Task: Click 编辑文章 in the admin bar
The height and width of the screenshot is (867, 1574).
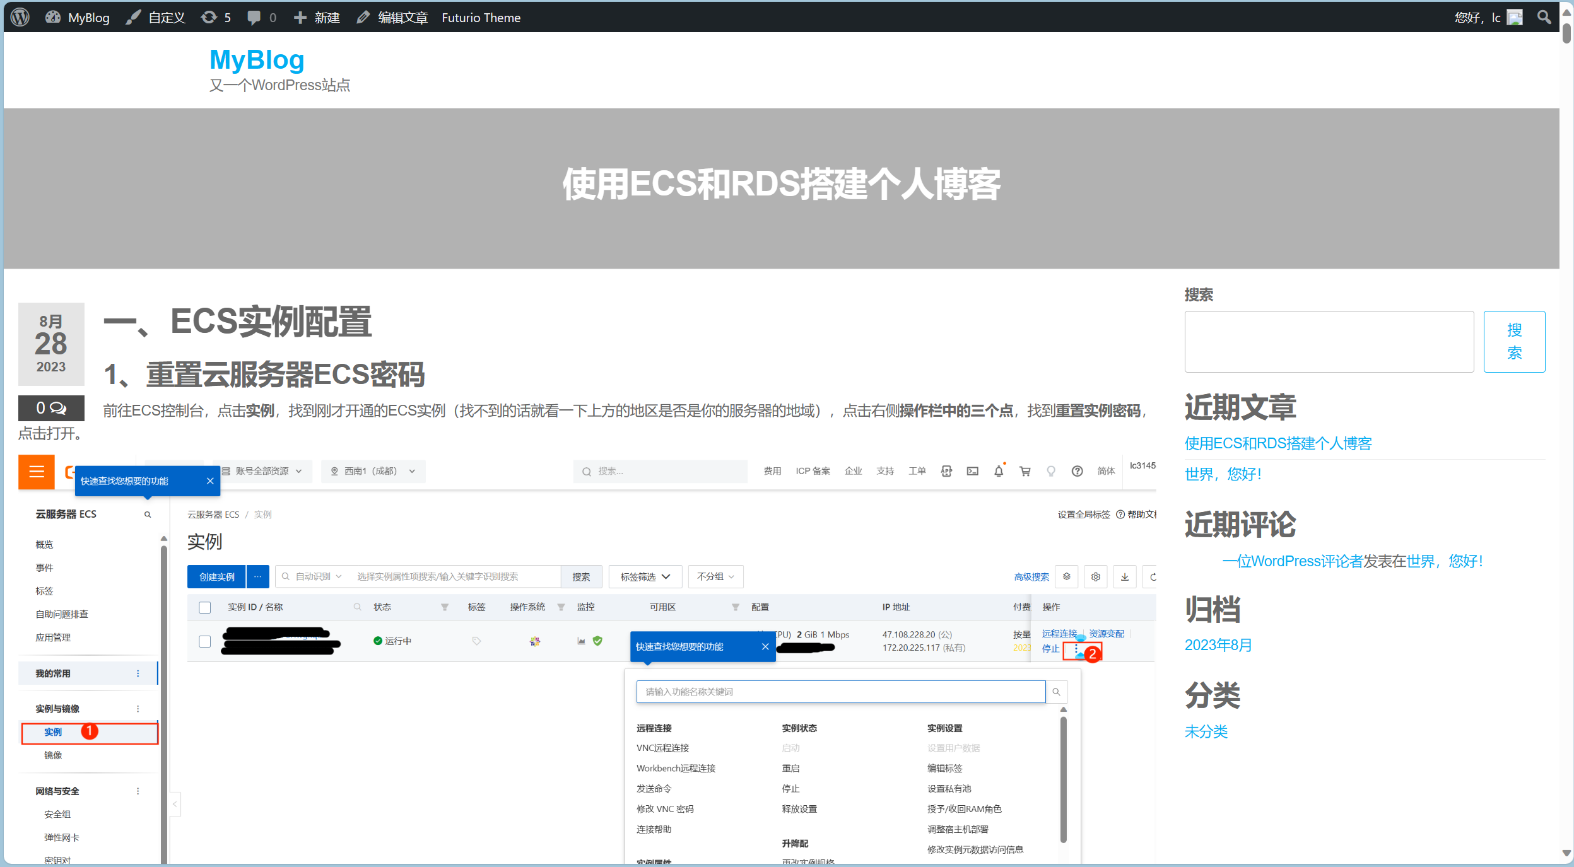Action: click(x=392, y=18)
